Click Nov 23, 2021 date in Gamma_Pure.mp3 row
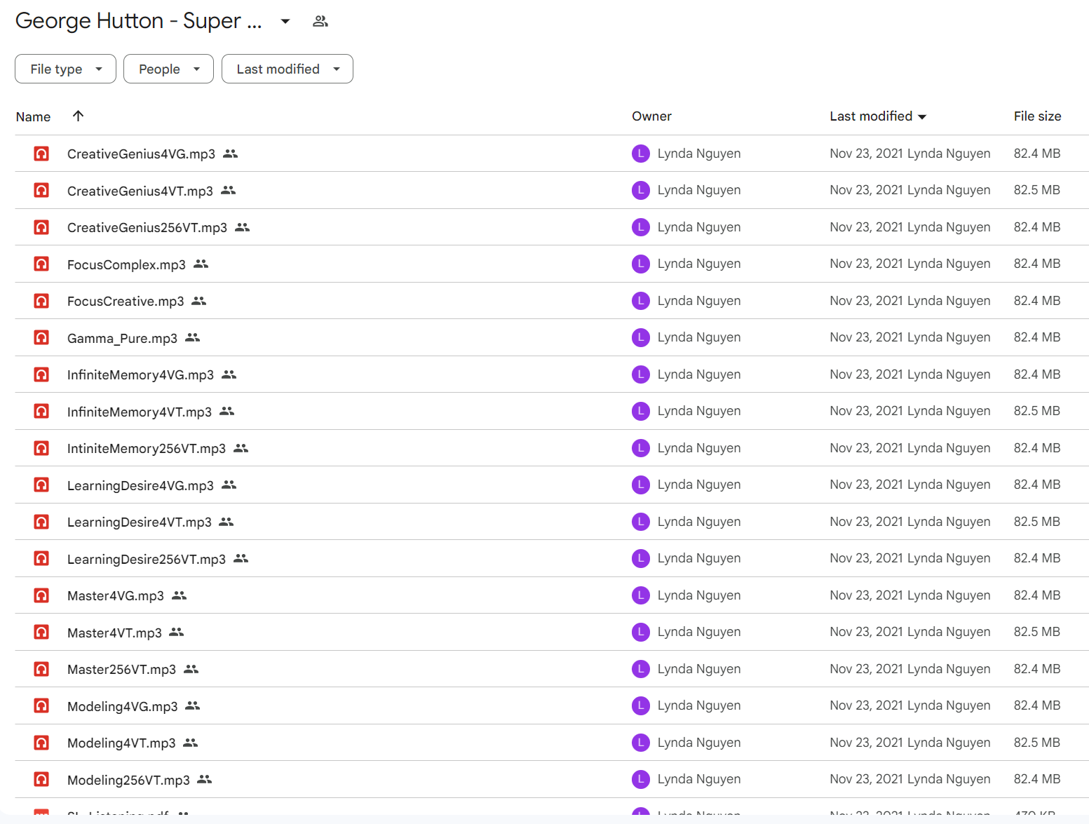 tap(866, 337)
